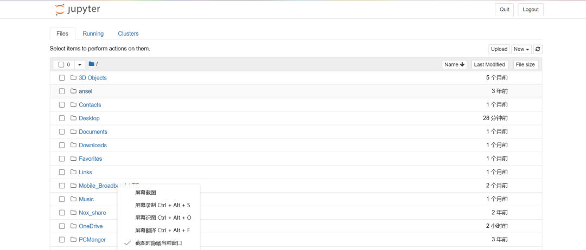Click the "2 小时前" modified time
Screen dimensions: 586x250
tap(497, 226)
